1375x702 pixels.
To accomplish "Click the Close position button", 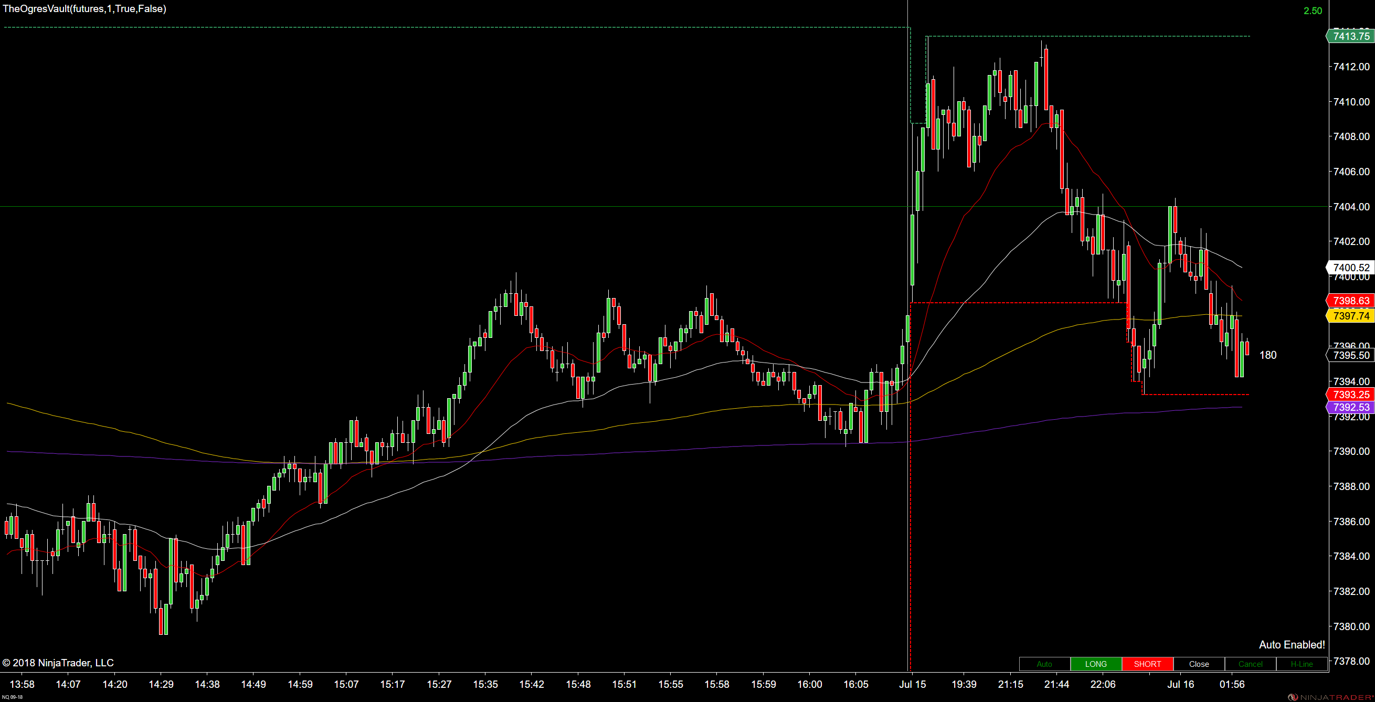I will tap(1199, 664).
